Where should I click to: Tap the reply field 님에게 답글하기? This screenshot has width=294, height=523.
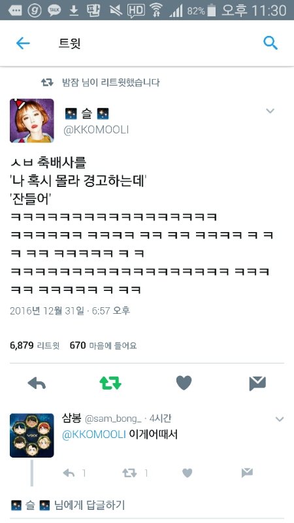[x=68, y=505]
